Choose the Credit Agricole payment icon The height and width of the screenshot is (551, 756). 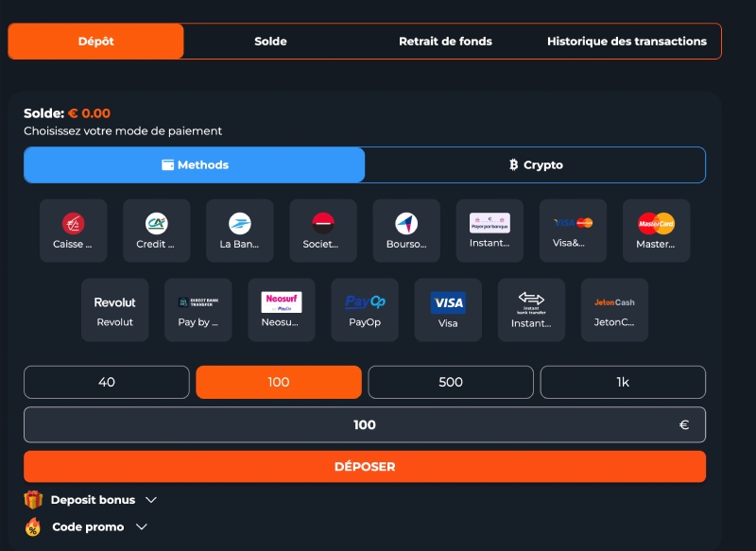157,231
